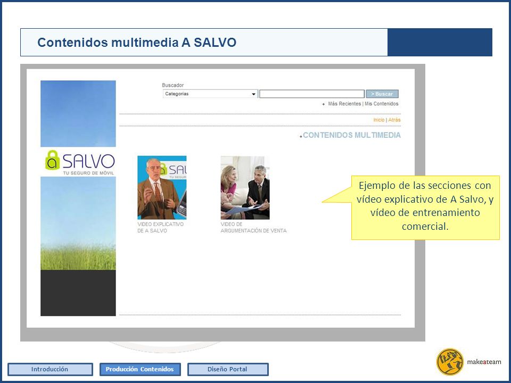Viewport: 511px width, 383px height.
Task: Click the 'VIDEO EXPLICATIVO DE A SALVO' caption
Action: pyautogui.click(x=160, y=227)
